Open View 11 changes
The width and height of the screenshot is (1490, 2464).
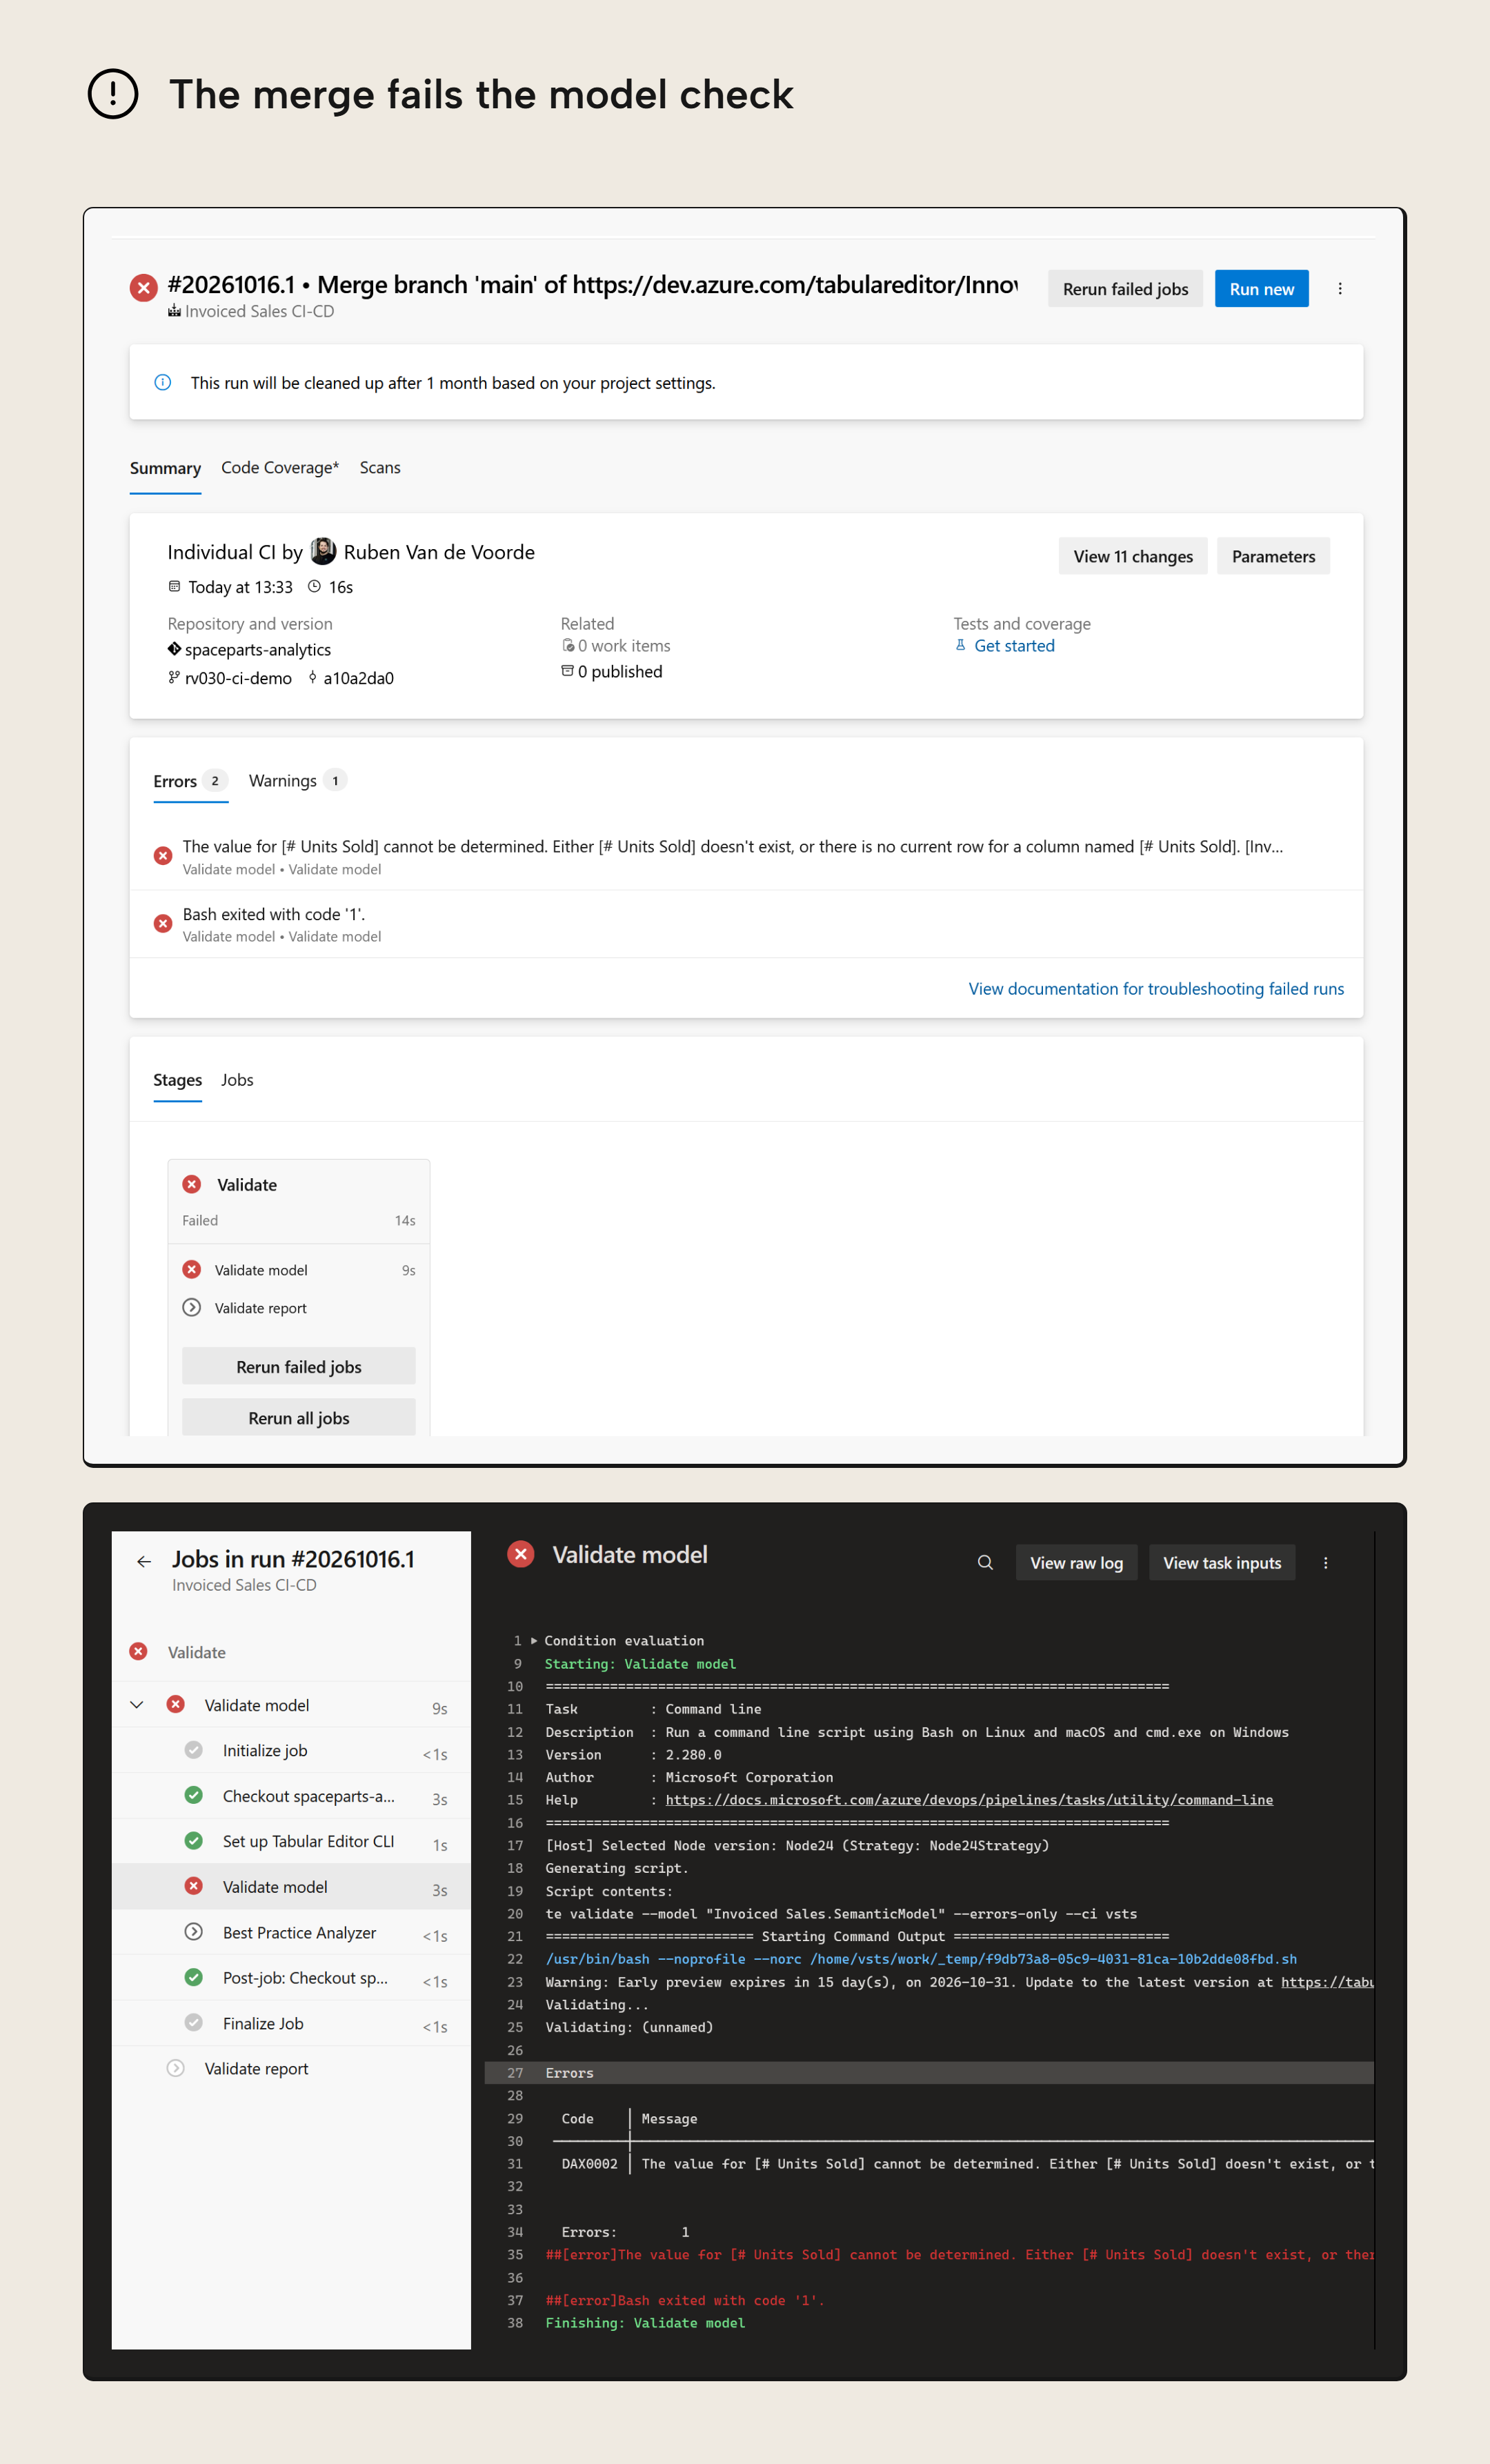[1133, 556]
